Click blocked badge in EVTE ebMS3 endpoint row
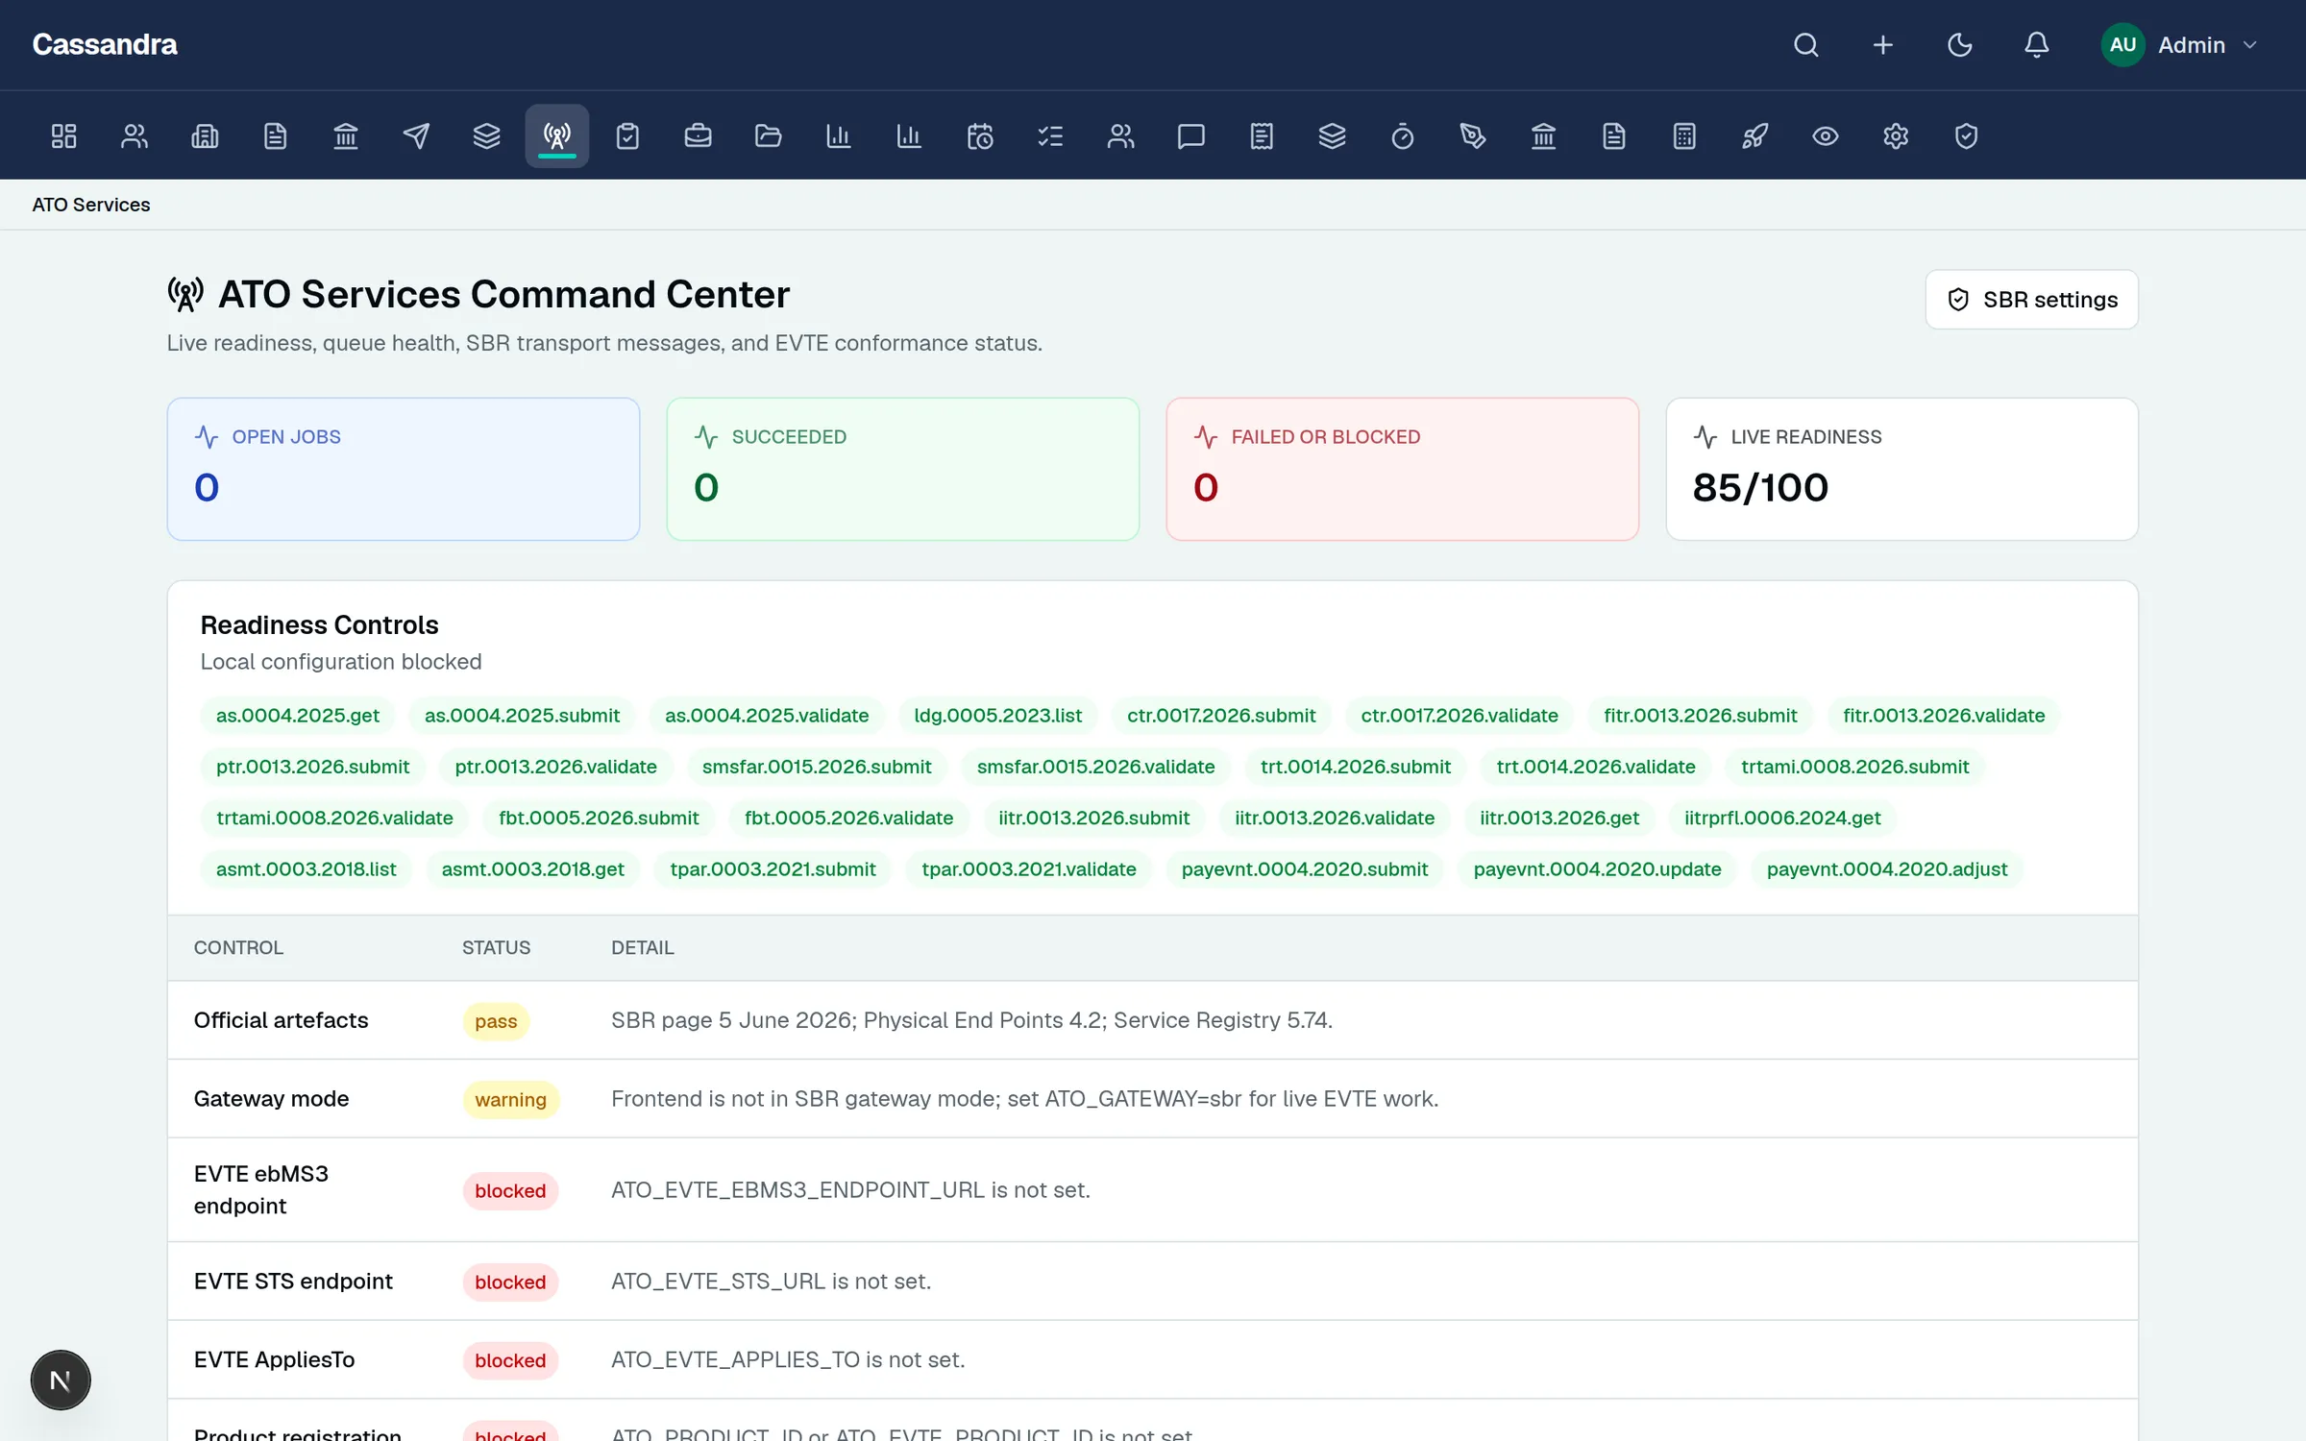Screen dimensions: 2306x1441 pyautogui.click(x=510, y=1191)
